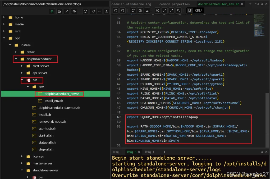Image resolution: width=270 pixels, height=179 pixels.
Task: Maximize the editor panel
Action: pyautogui.click(x=262, y=4)
